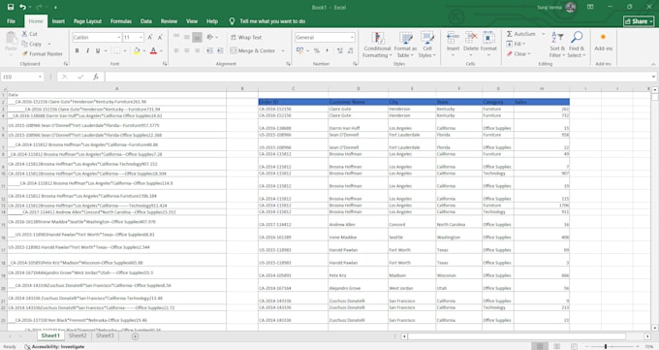Viewport: 659px width, 350px height.
Task: Decrease the decimal places
Action: pyautogui.click(x=350, y=50)
